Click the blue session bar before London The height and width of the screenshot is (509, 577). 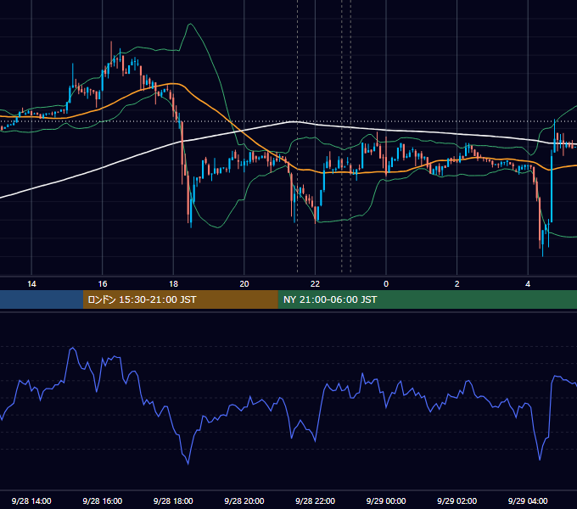click(x=42, y=299)
